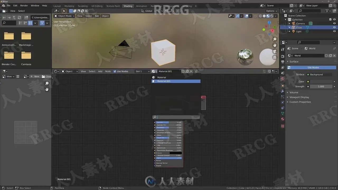Adjust the Strength 1.000 value field
The image size is (338, 190).
tap(321, 87)
